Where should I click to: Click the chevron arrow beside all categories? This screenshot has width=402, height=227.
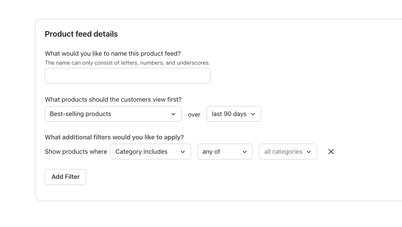pos(309,152)
